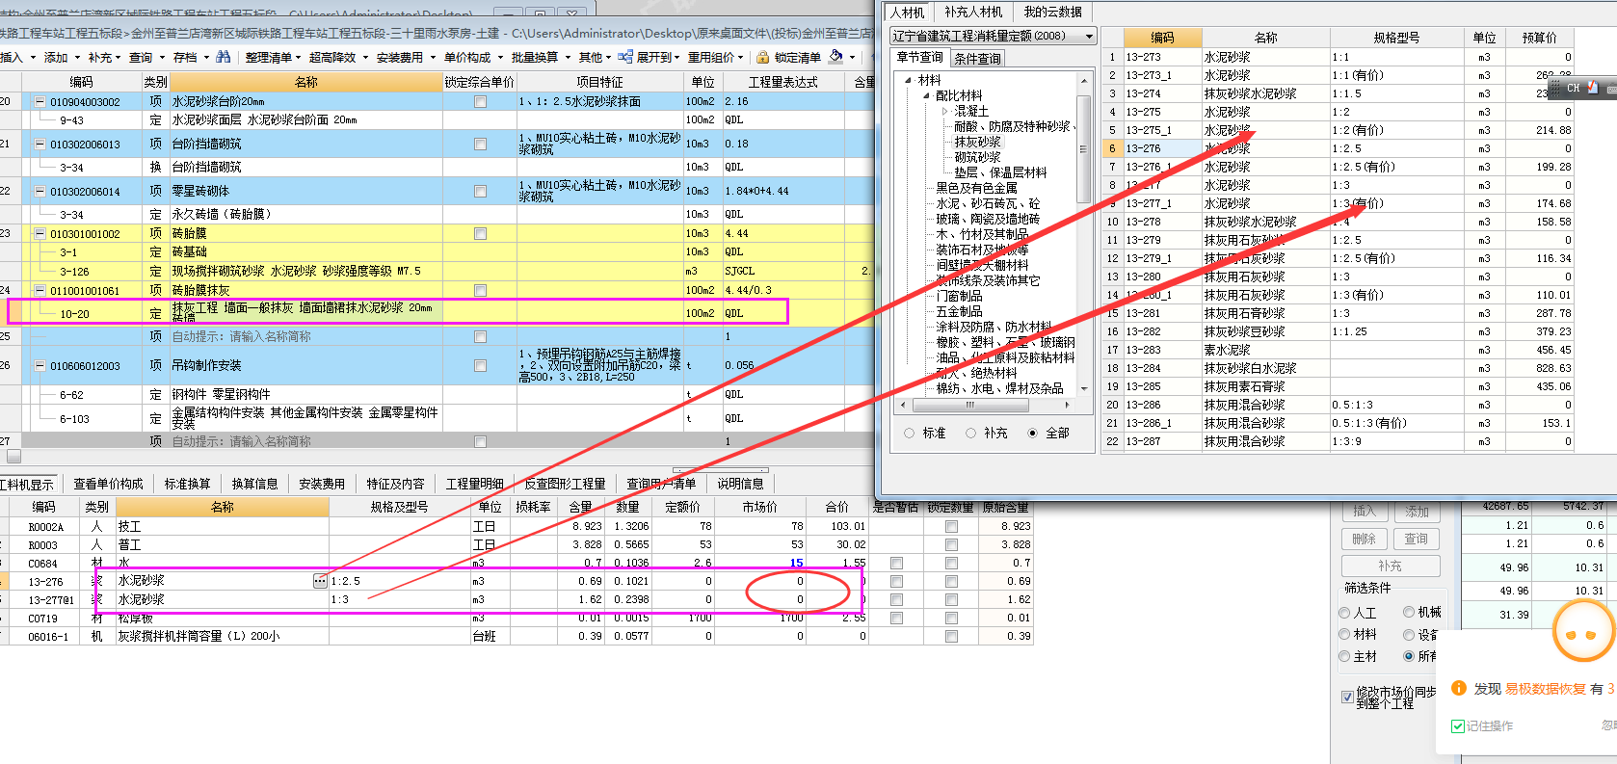Select the 砌筑砂浆 tree item

(x=977, y=157)
